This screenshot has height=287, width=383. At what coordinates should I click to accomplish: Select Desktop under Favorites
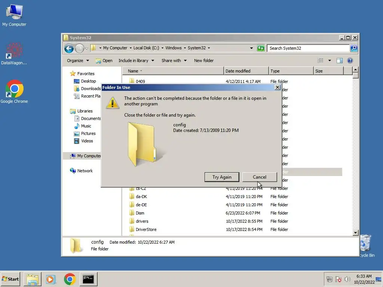(x=85, y=81)
